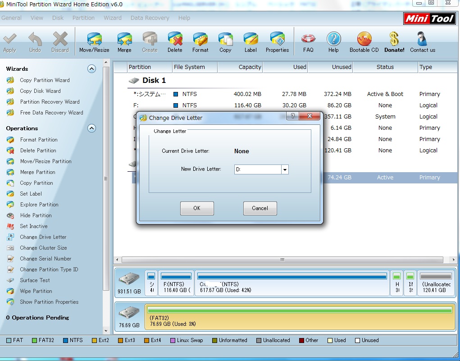Open the General menu
The image size is (460, 361).
(x=11, y=18)
